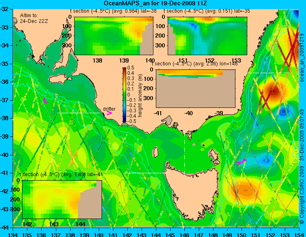Click the -32 latitude axis label
Image resolution: width=306 pixels, height=237 pixels.
(4, 9)
